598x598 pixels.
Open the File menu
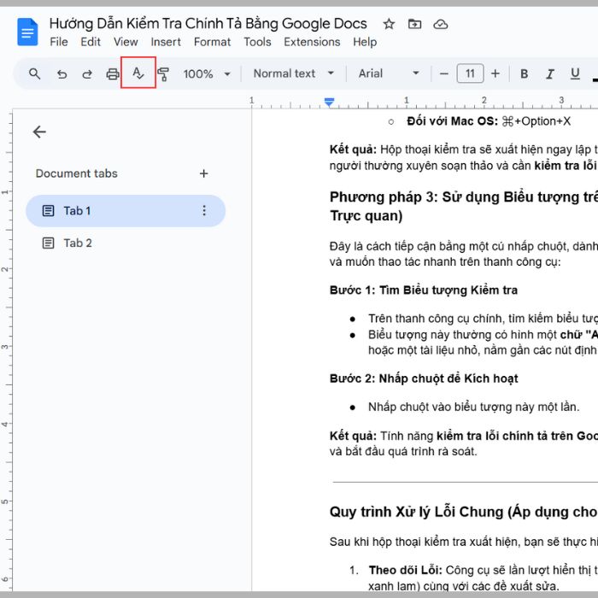pyautogui.click(x=59, y=42)
